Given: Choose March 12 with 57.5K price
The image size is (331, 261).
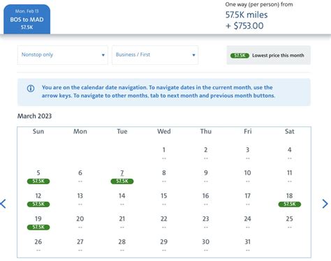Looking at the screenshot, I should click(38, 200).
